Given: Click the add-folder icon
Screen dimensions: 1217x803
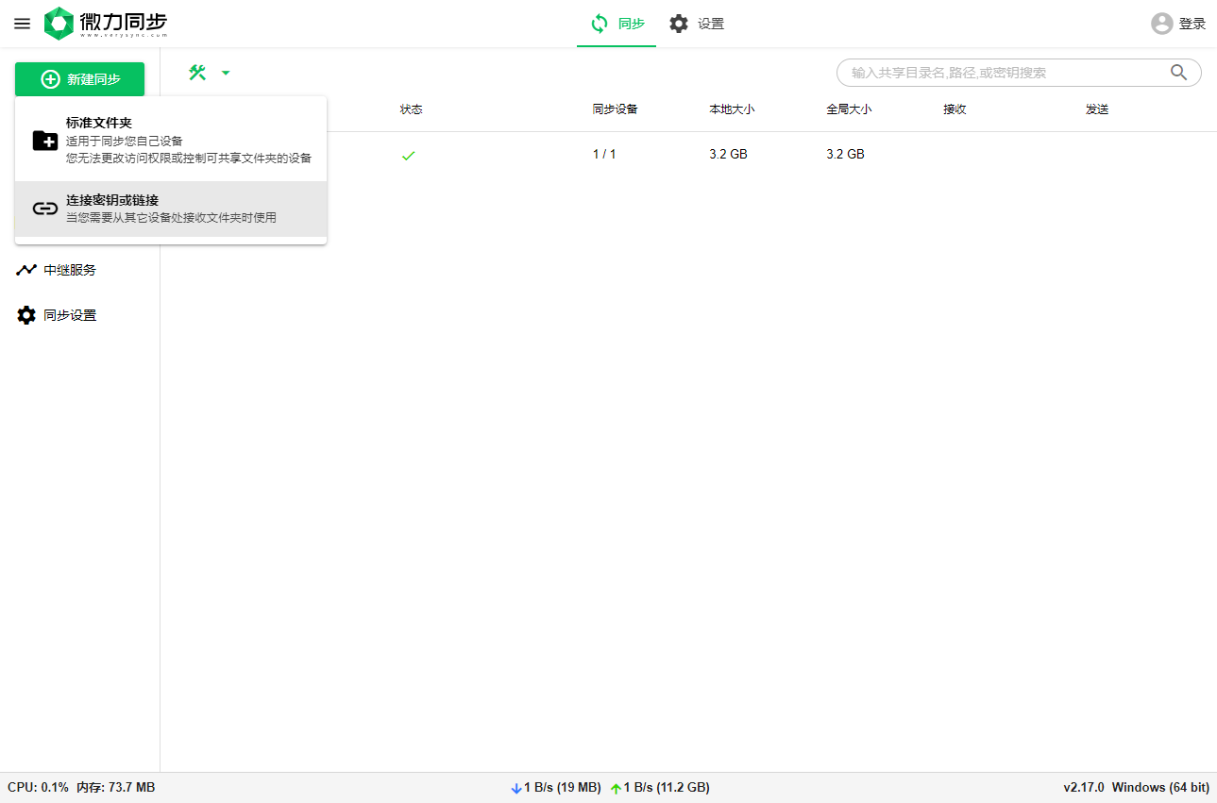Looking at the screenshot, I should tap(45, 141).
